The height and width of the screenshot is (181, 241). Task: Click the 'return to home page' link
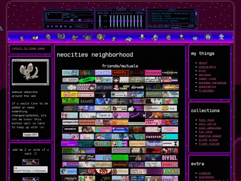(28, 48)
